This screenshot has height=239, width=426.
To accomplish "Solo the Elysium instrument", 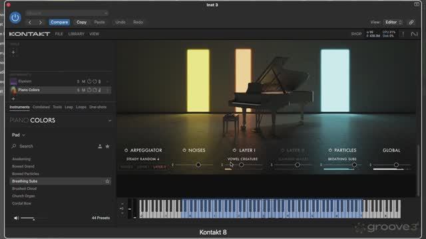I will coord(79,82).
